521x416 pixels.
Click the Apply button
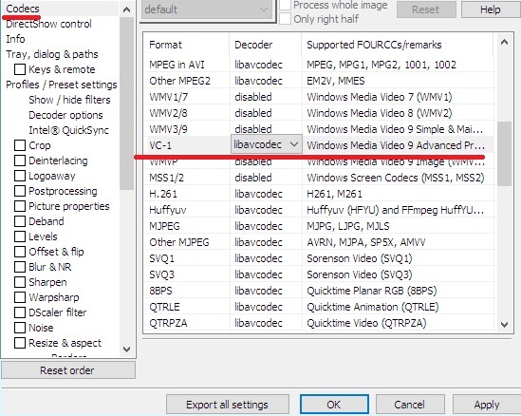point(487,405)
